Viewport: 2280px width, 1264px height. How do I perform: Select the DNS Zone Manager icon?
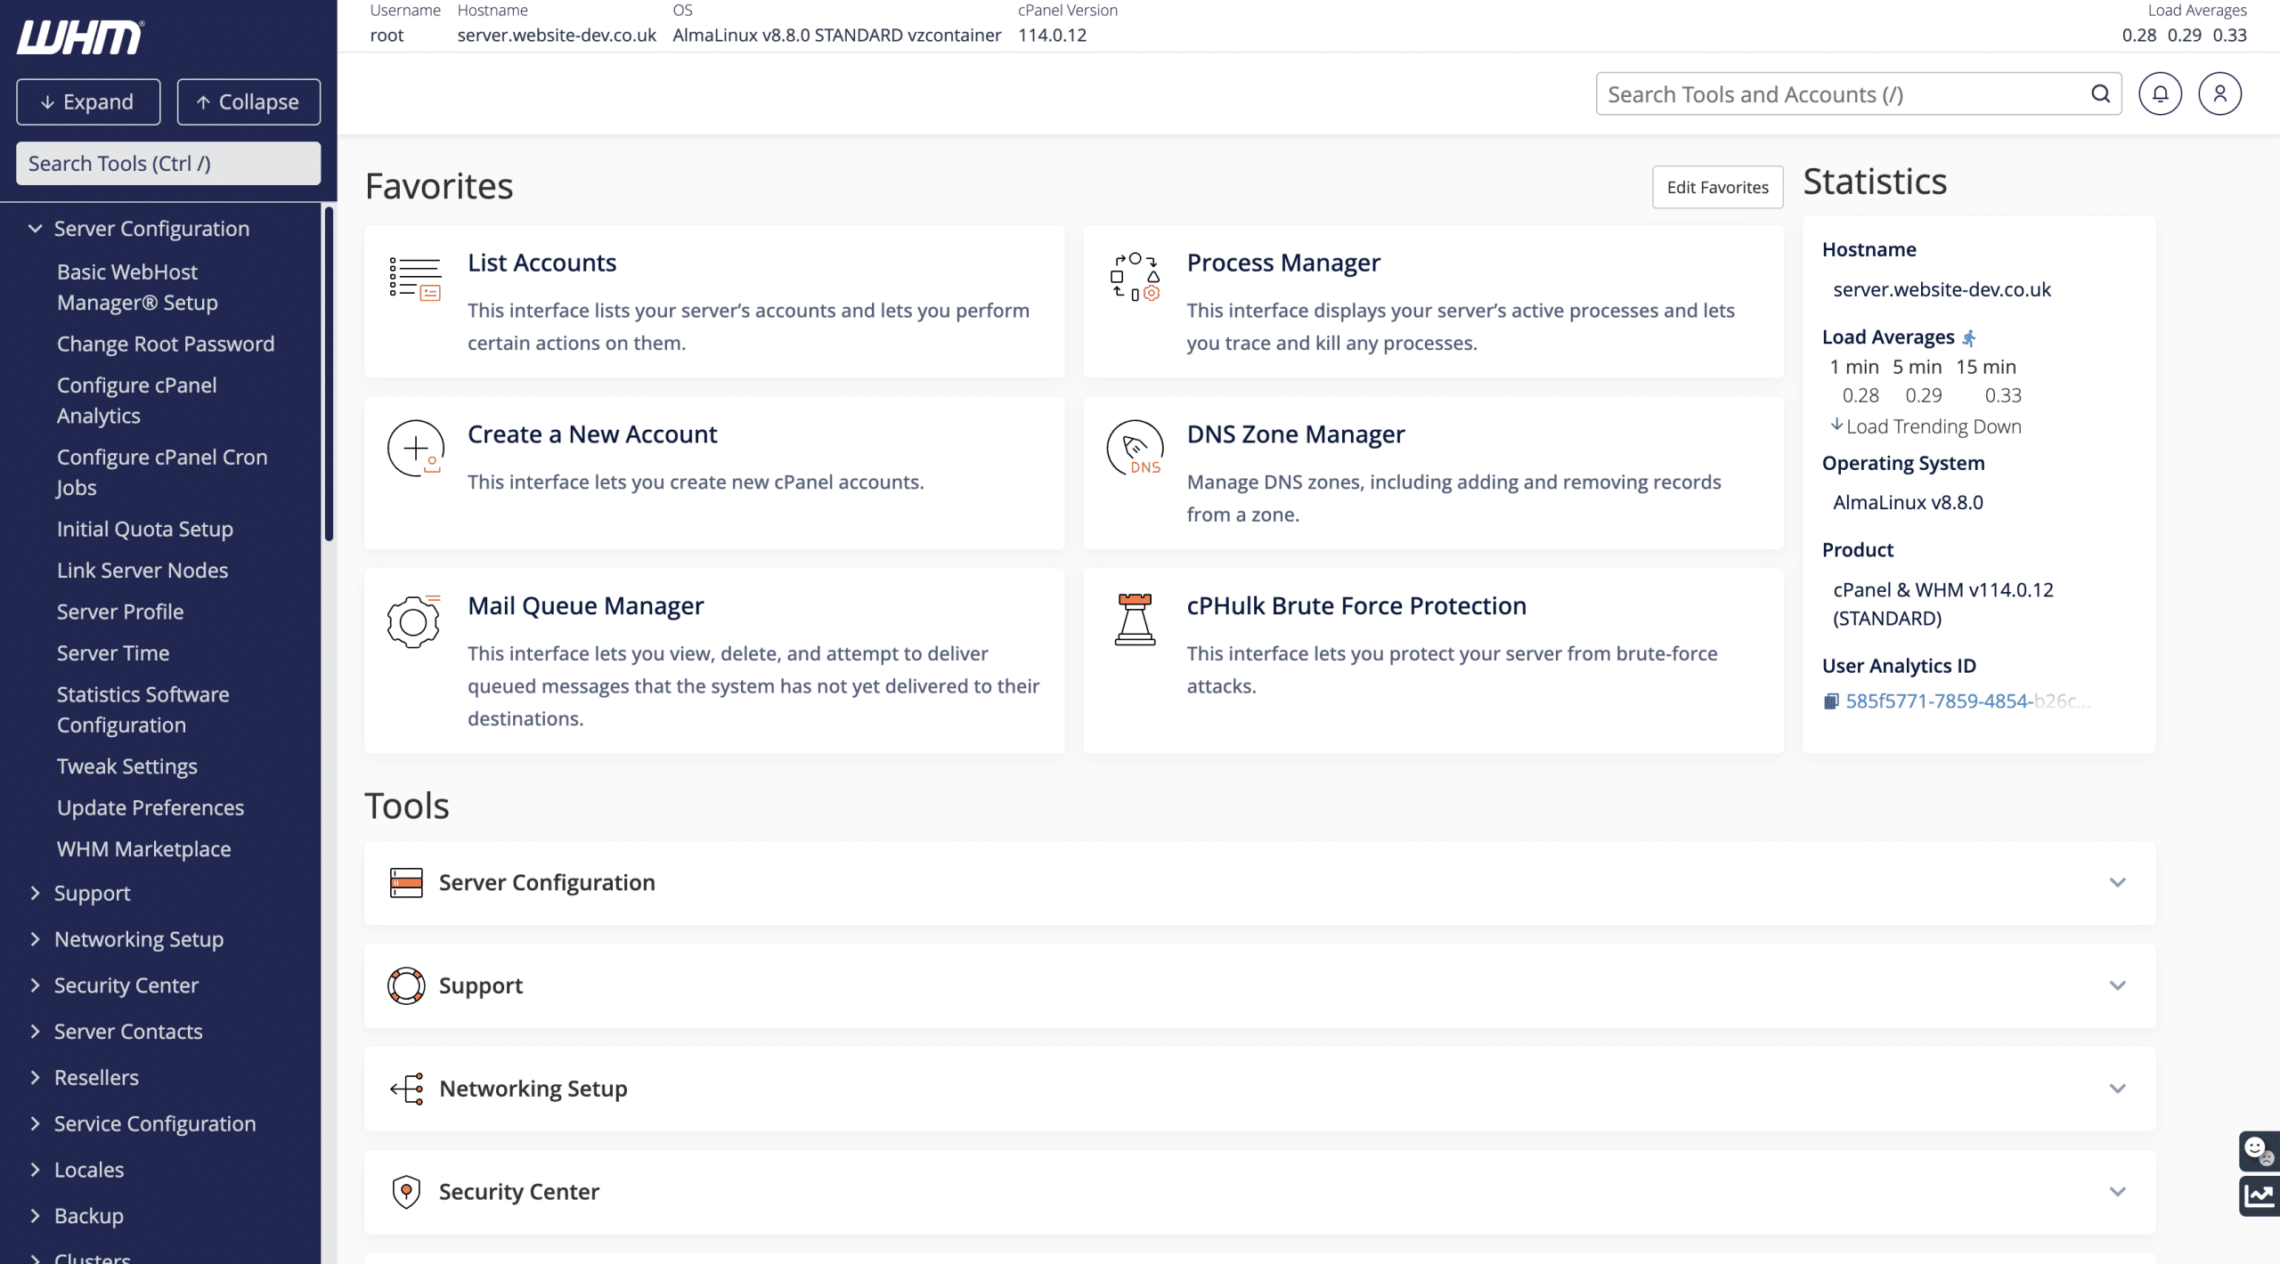[1135, 449]
